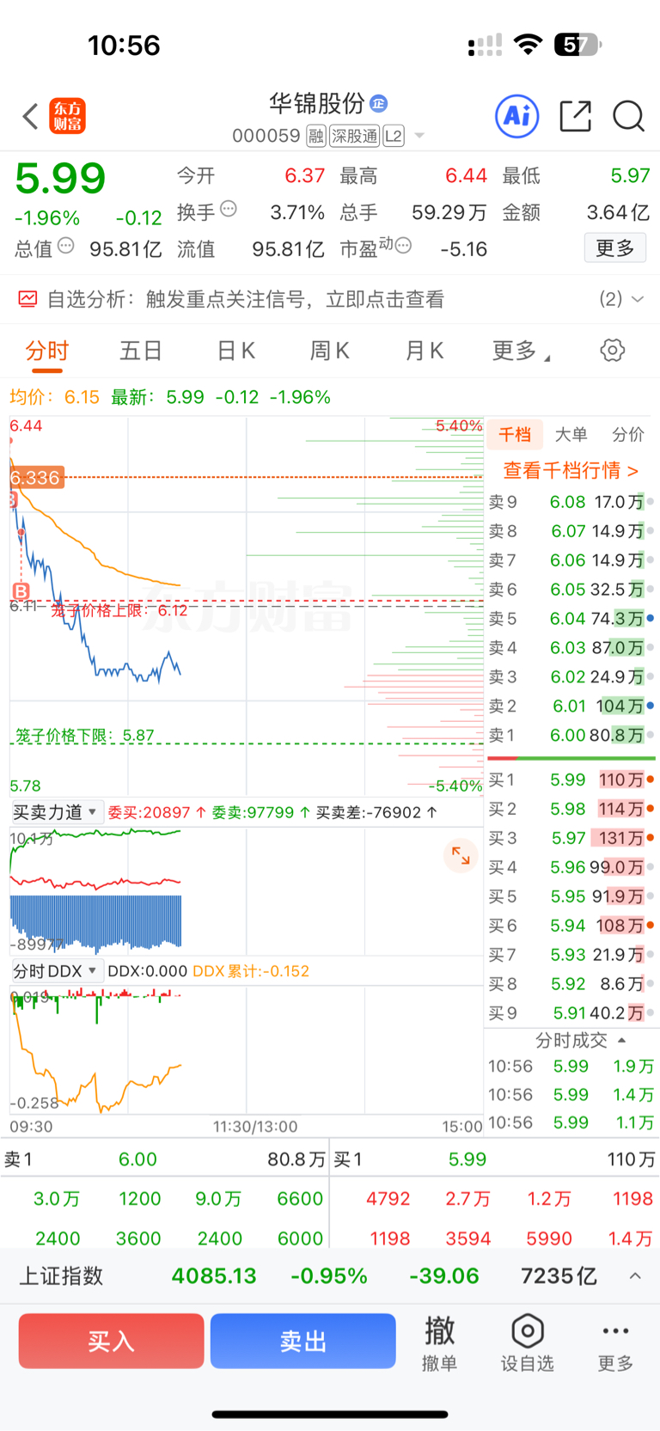The width and height of the screenshot is (660, 1431).
Task: Select the 卖9 row priced 6.08
Action: click(x=571, y=502)
